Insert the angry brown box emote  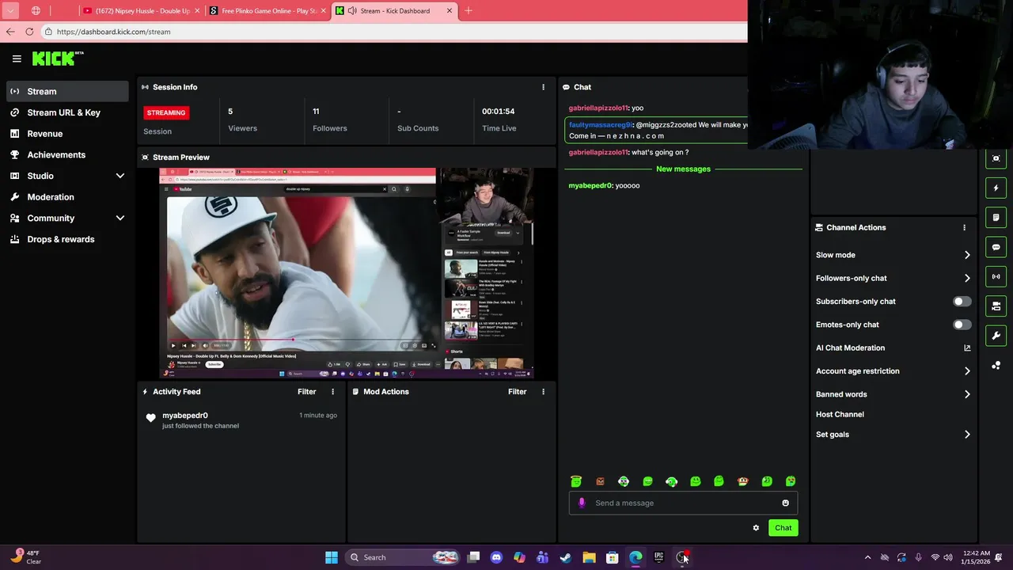coord(600,481)
